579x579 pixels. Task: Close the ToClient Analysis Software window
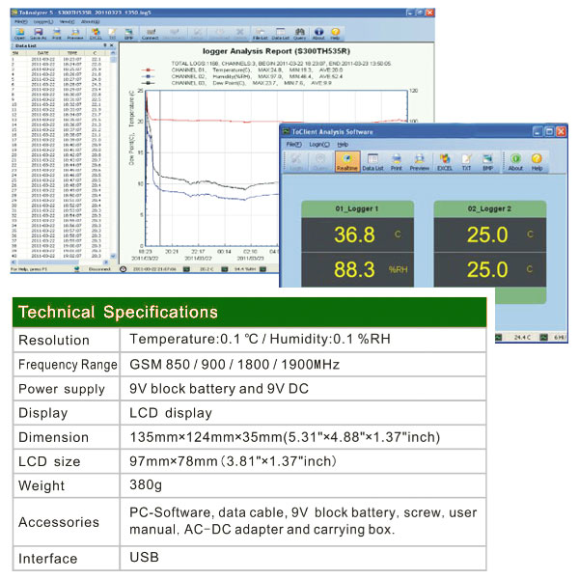coord(561,131)
